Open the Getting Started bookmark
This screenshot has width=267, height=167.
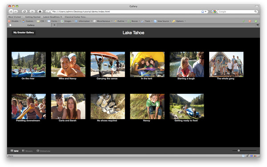click(x=32, y=17)
